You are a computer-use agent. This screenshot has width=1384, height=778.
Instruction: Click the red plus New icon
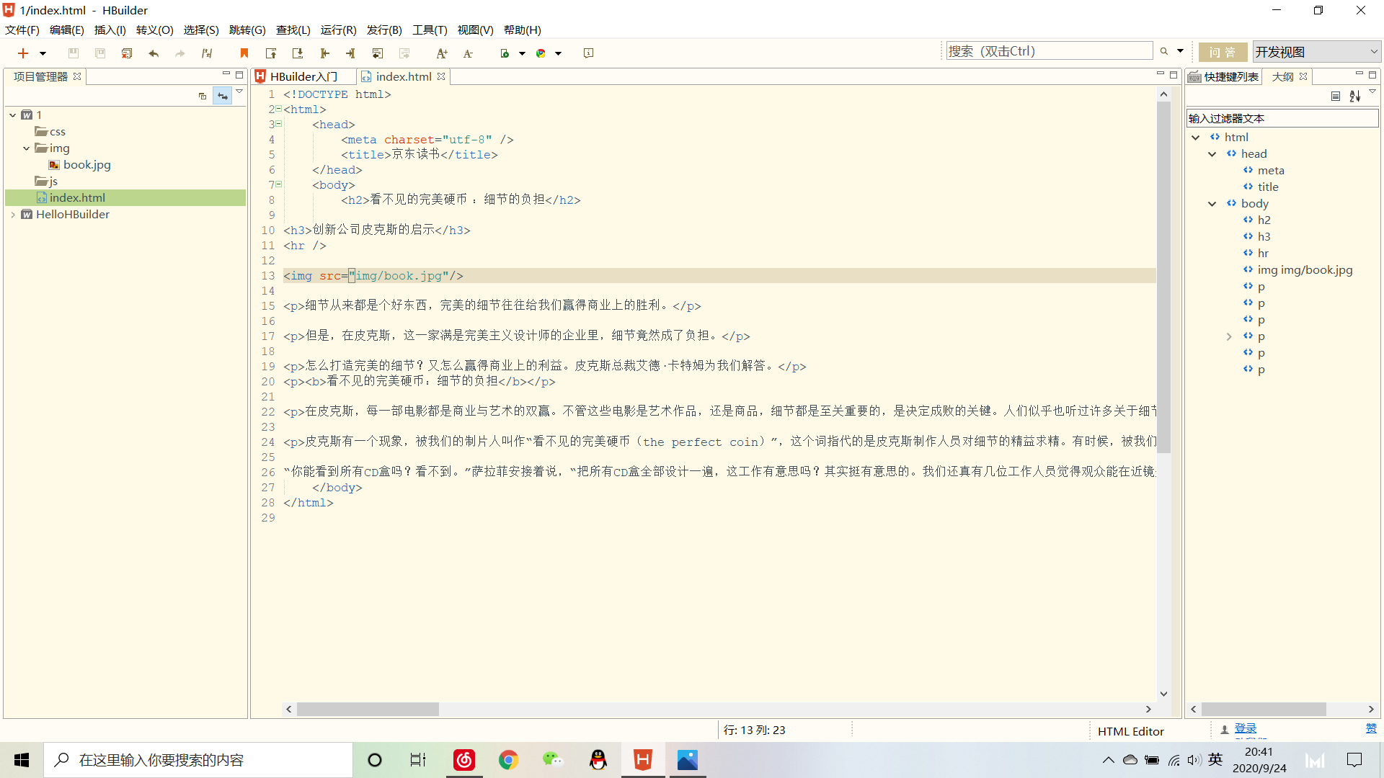coord(23,53)
